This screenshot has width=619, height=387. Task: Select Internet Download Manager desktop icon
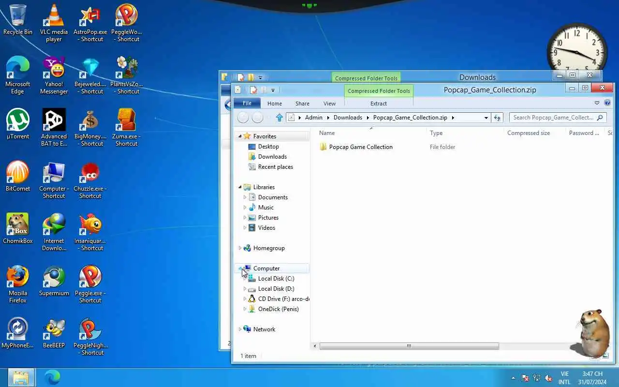click(54, 232)
